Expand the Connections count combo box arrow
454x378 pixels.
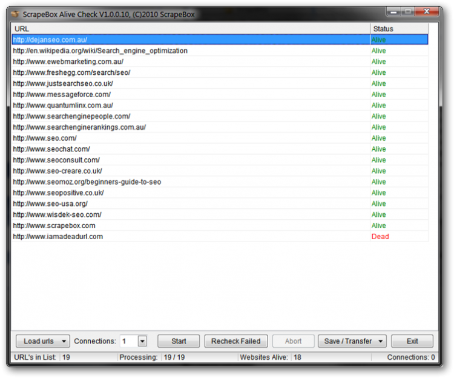(142, 341)
